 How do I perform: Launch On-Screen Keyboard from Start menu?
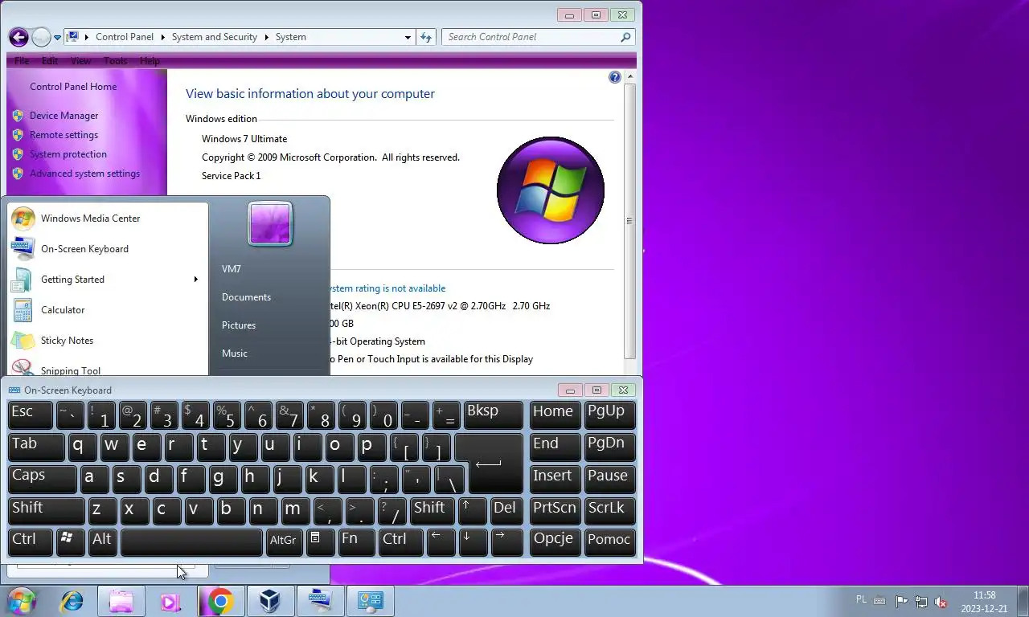tap(107, 249)
